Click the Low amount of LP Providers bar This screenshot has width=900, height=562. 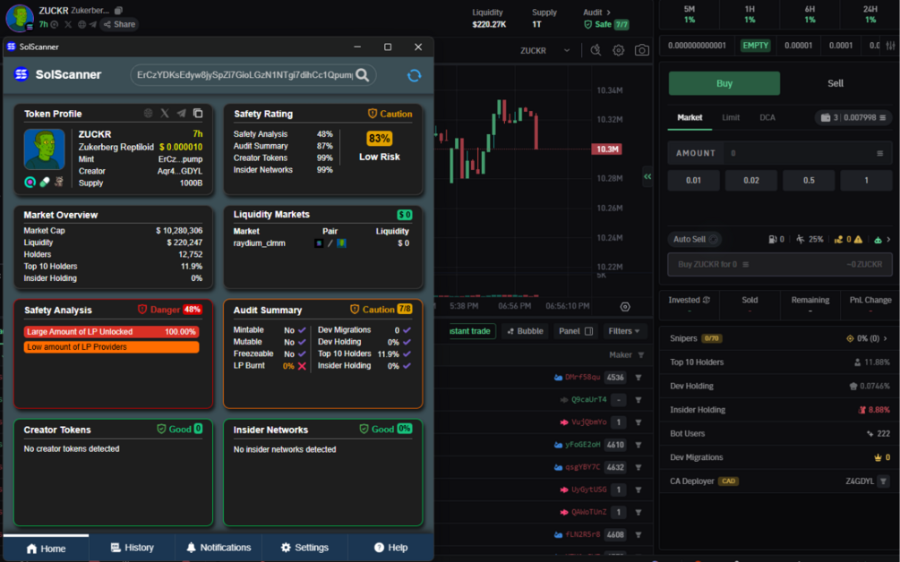111,347
